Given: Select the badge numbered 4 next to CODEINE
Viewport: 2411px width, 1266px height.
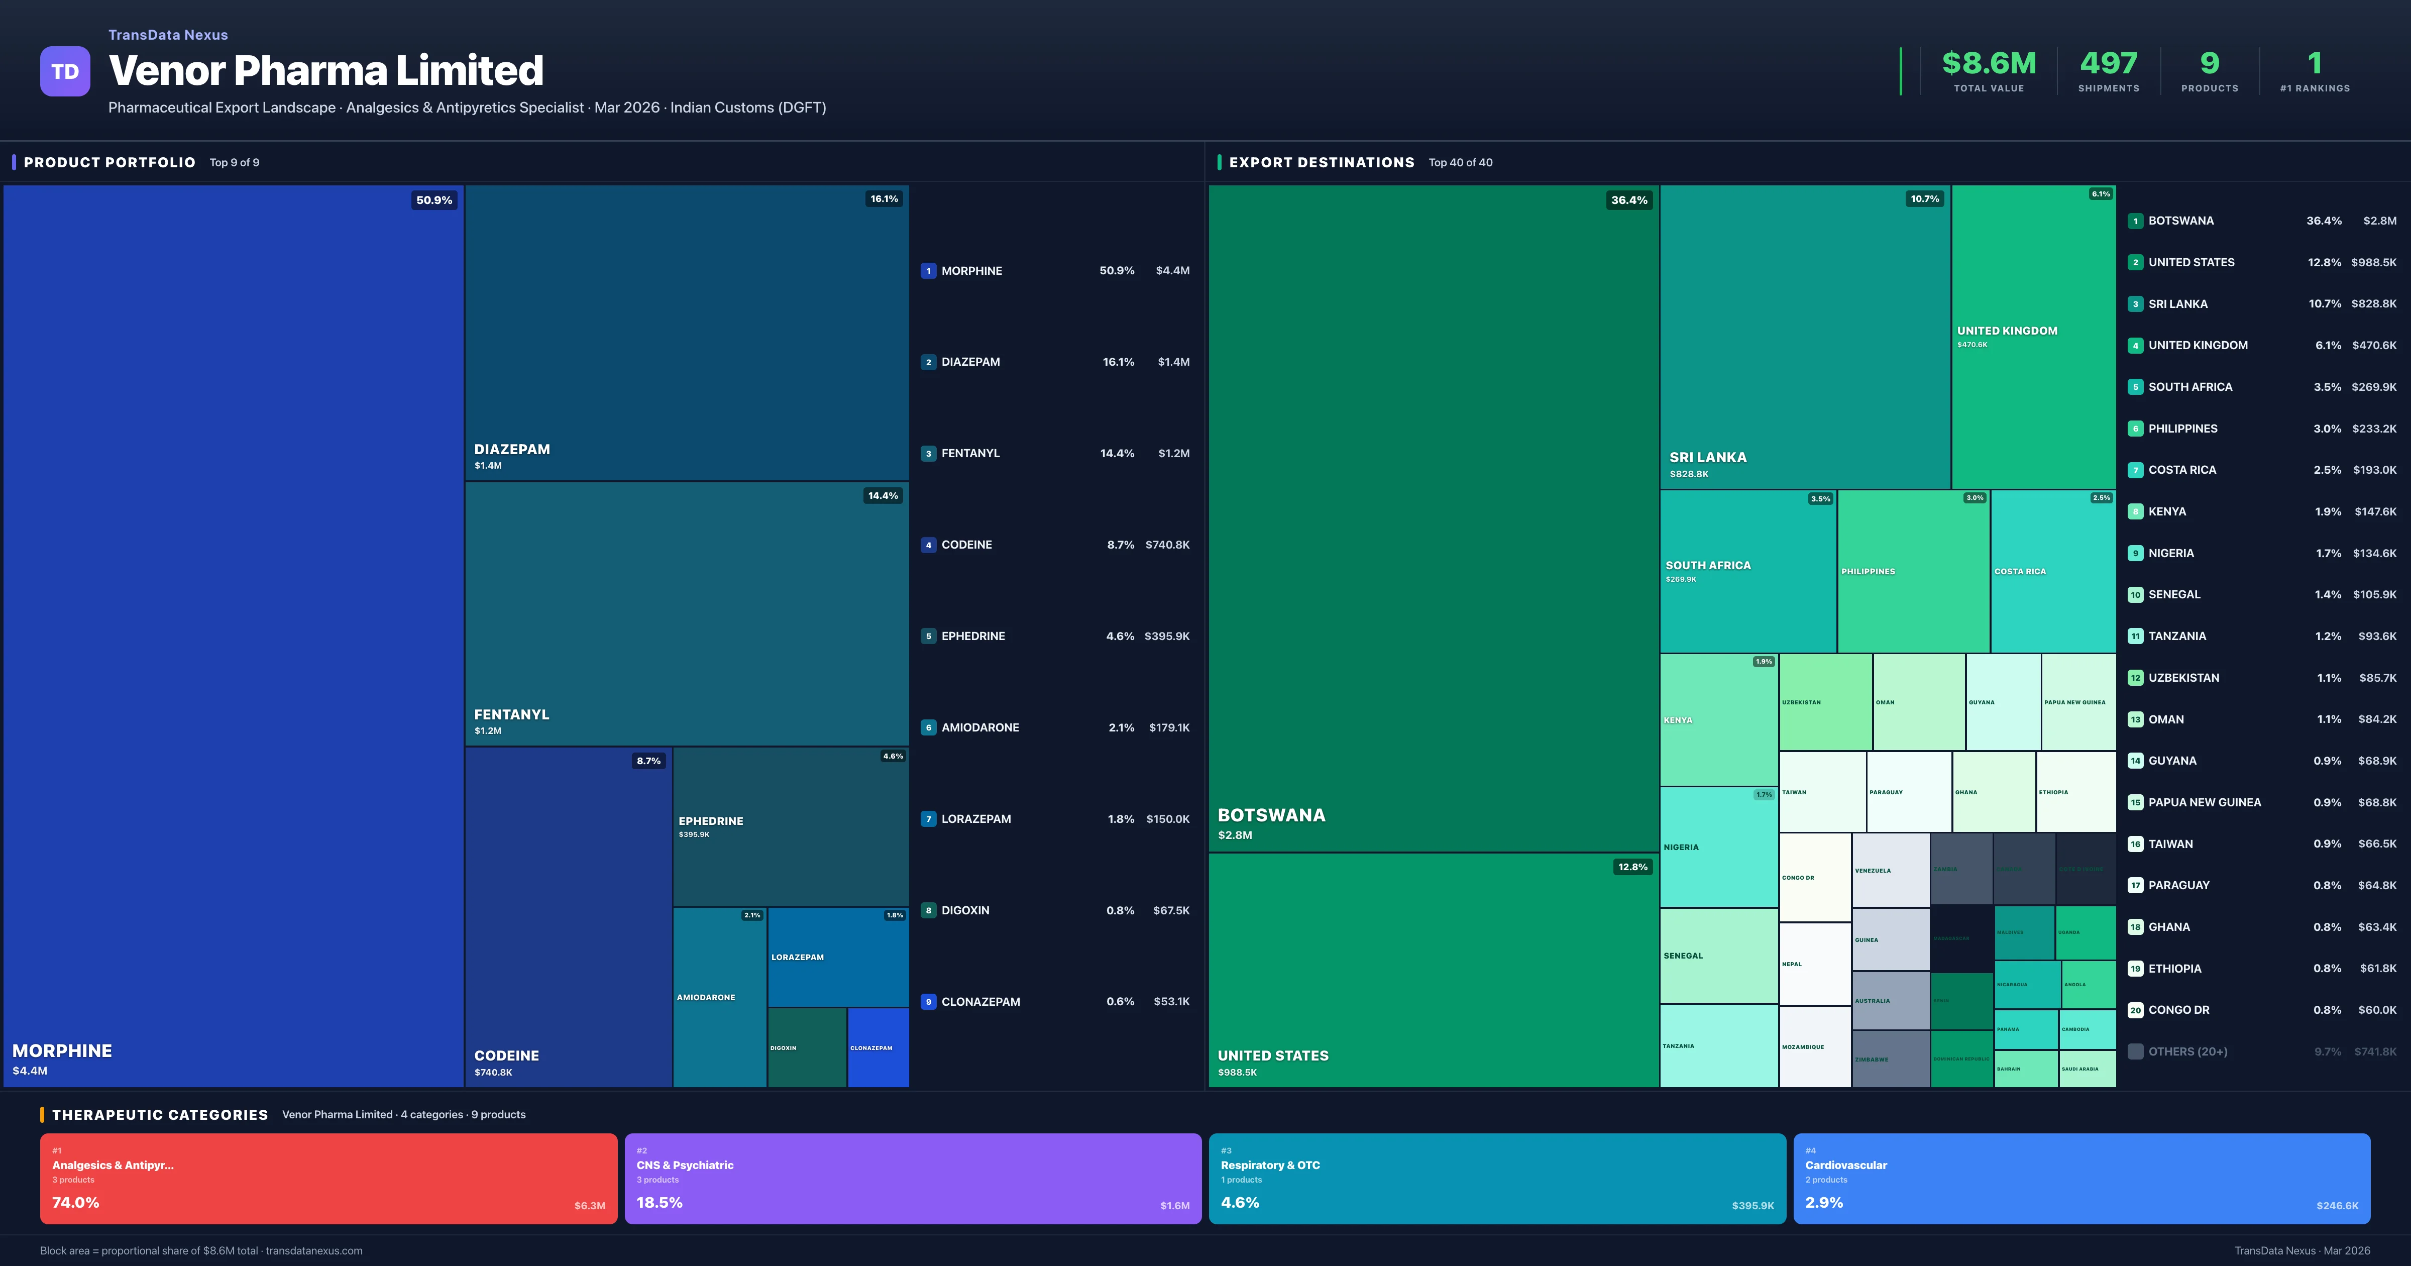Looking at the screenshot, I should pos(928,544).
